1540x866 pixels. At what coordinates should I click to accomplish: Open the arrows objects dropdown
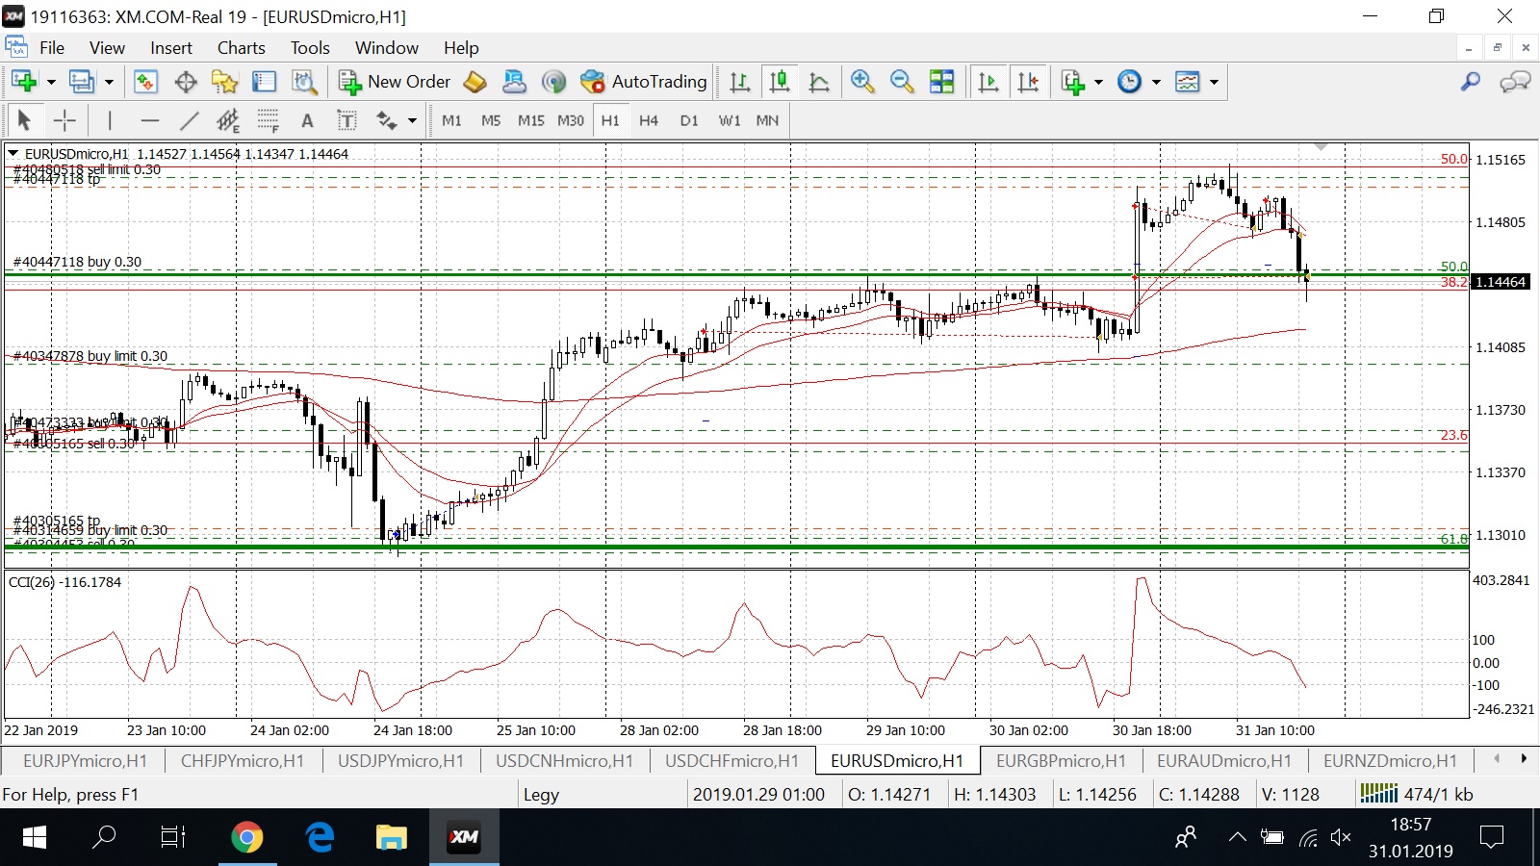[412, 120]
